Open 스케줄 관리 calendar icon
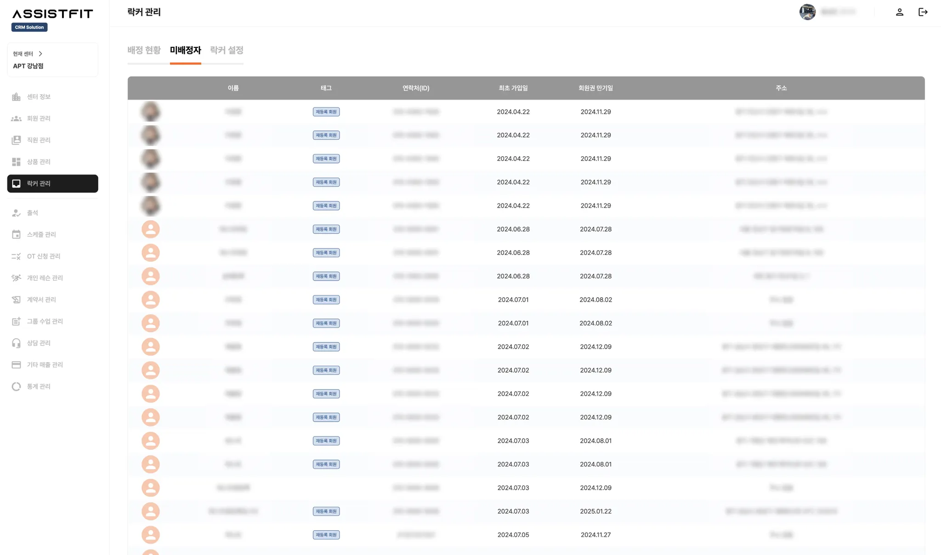The width and height of the screenshot is (941, 555). click(17, 235)
